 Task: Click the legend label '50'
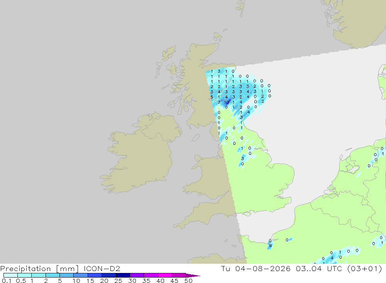(x=188, y=281)
